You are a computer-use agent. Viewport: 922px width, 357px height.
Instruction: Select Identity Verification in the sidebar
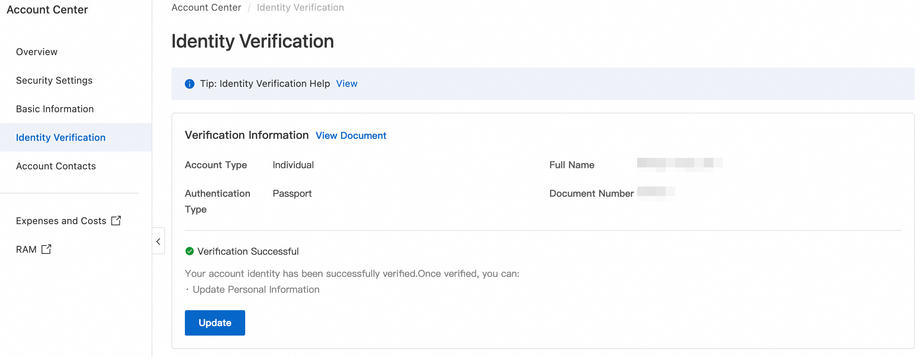(61, 138)
